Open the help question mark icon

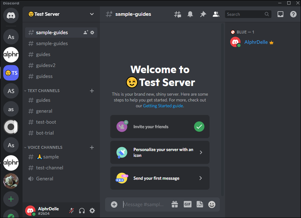(293, 14)
